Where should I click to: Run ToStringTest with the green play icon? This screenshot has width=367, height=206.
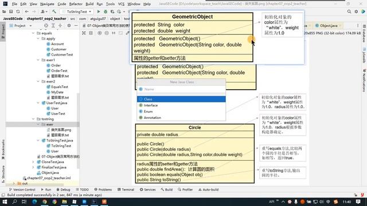(x=99, y=11)
